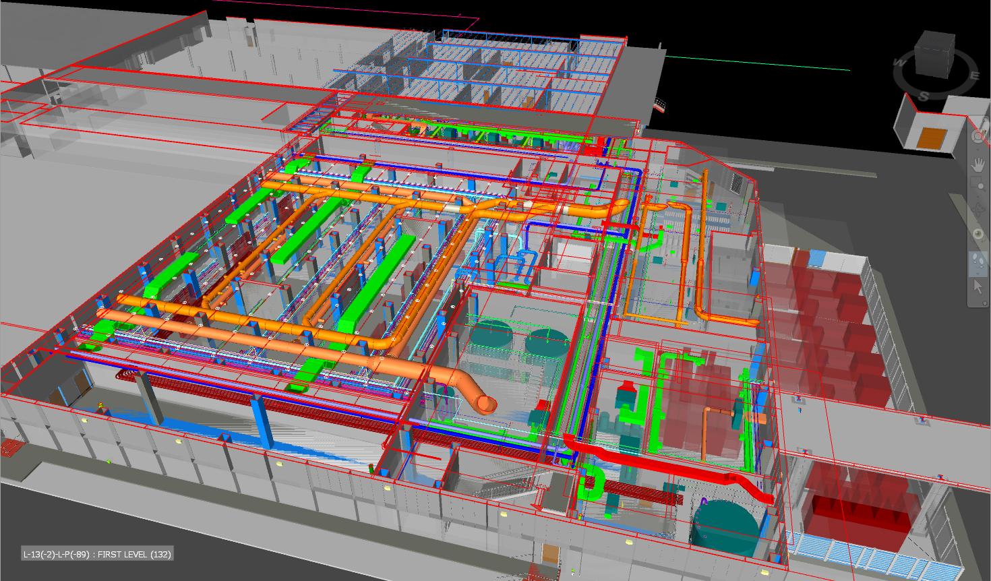Choose the Select arrow tool
Screen dimensions: 991x581
click(x=978, y=286)
